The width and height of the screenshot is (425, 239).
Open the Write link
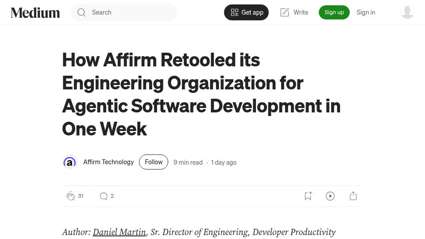(294, 12)
